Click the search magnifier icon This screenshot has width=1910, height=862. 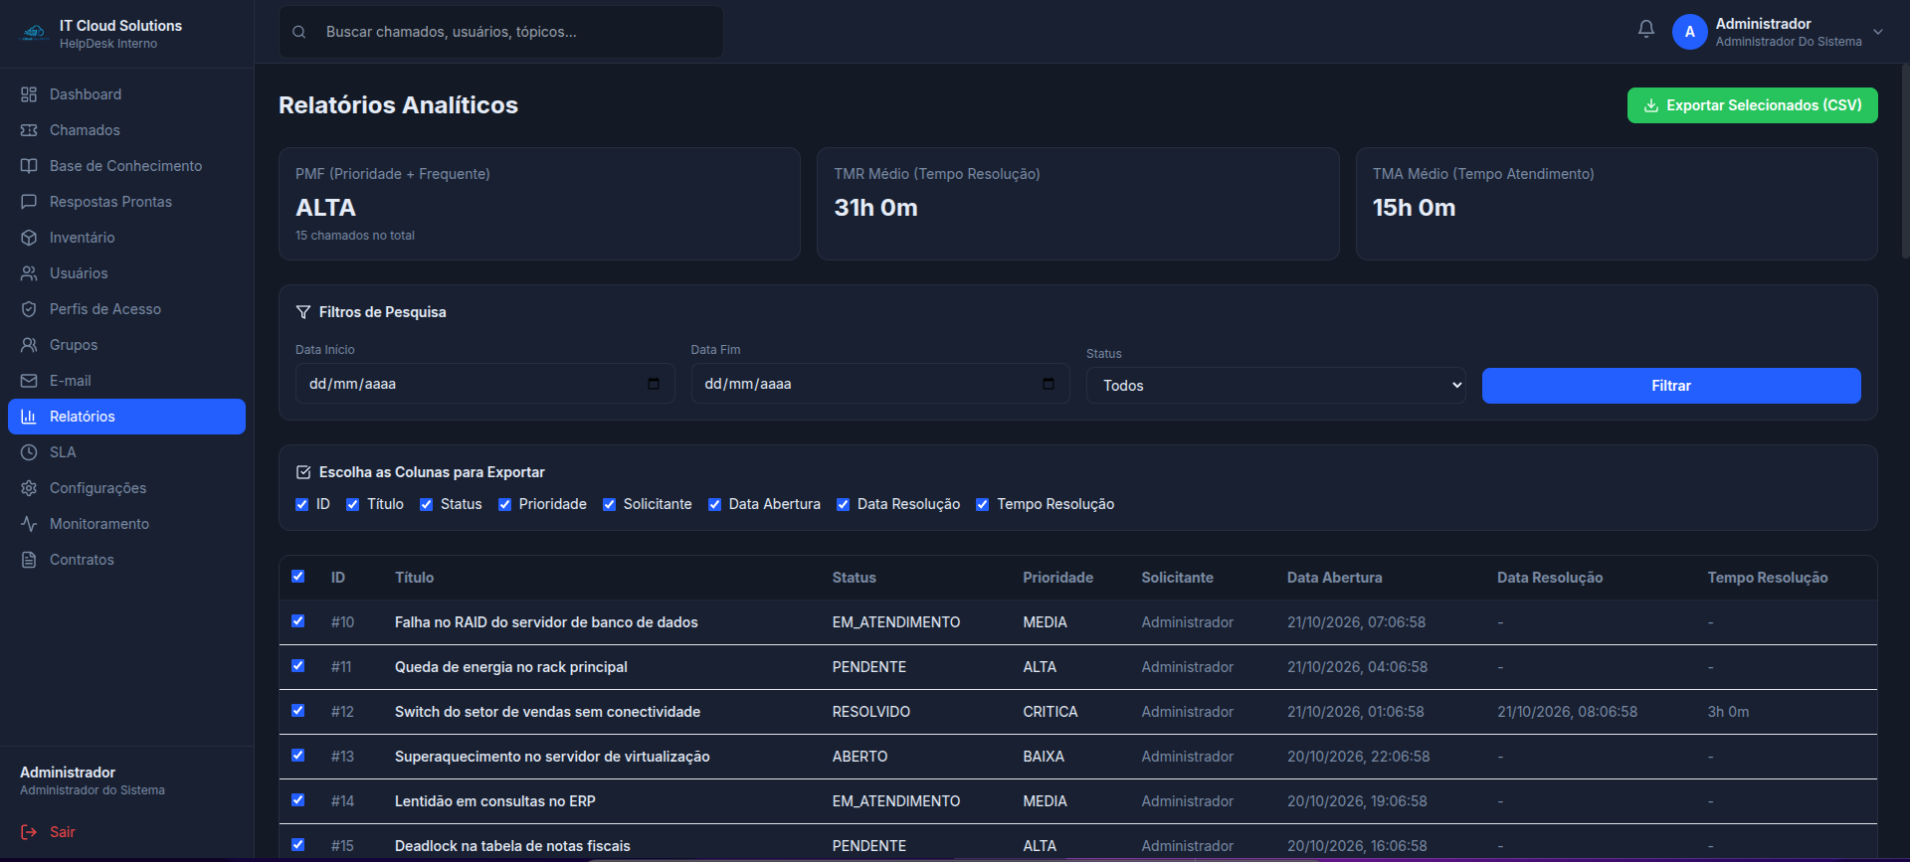coord(298,32)
